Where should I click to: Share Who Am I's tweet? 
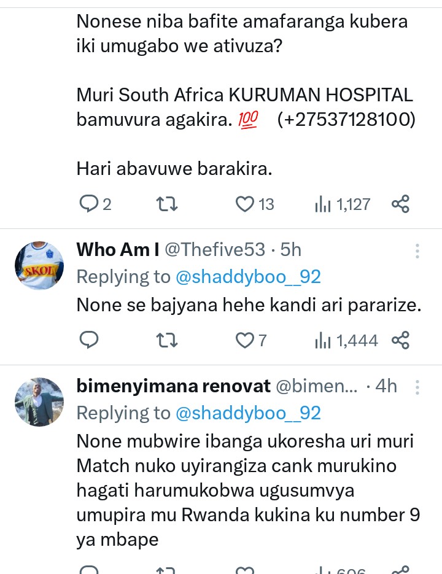tap(400, 339)
